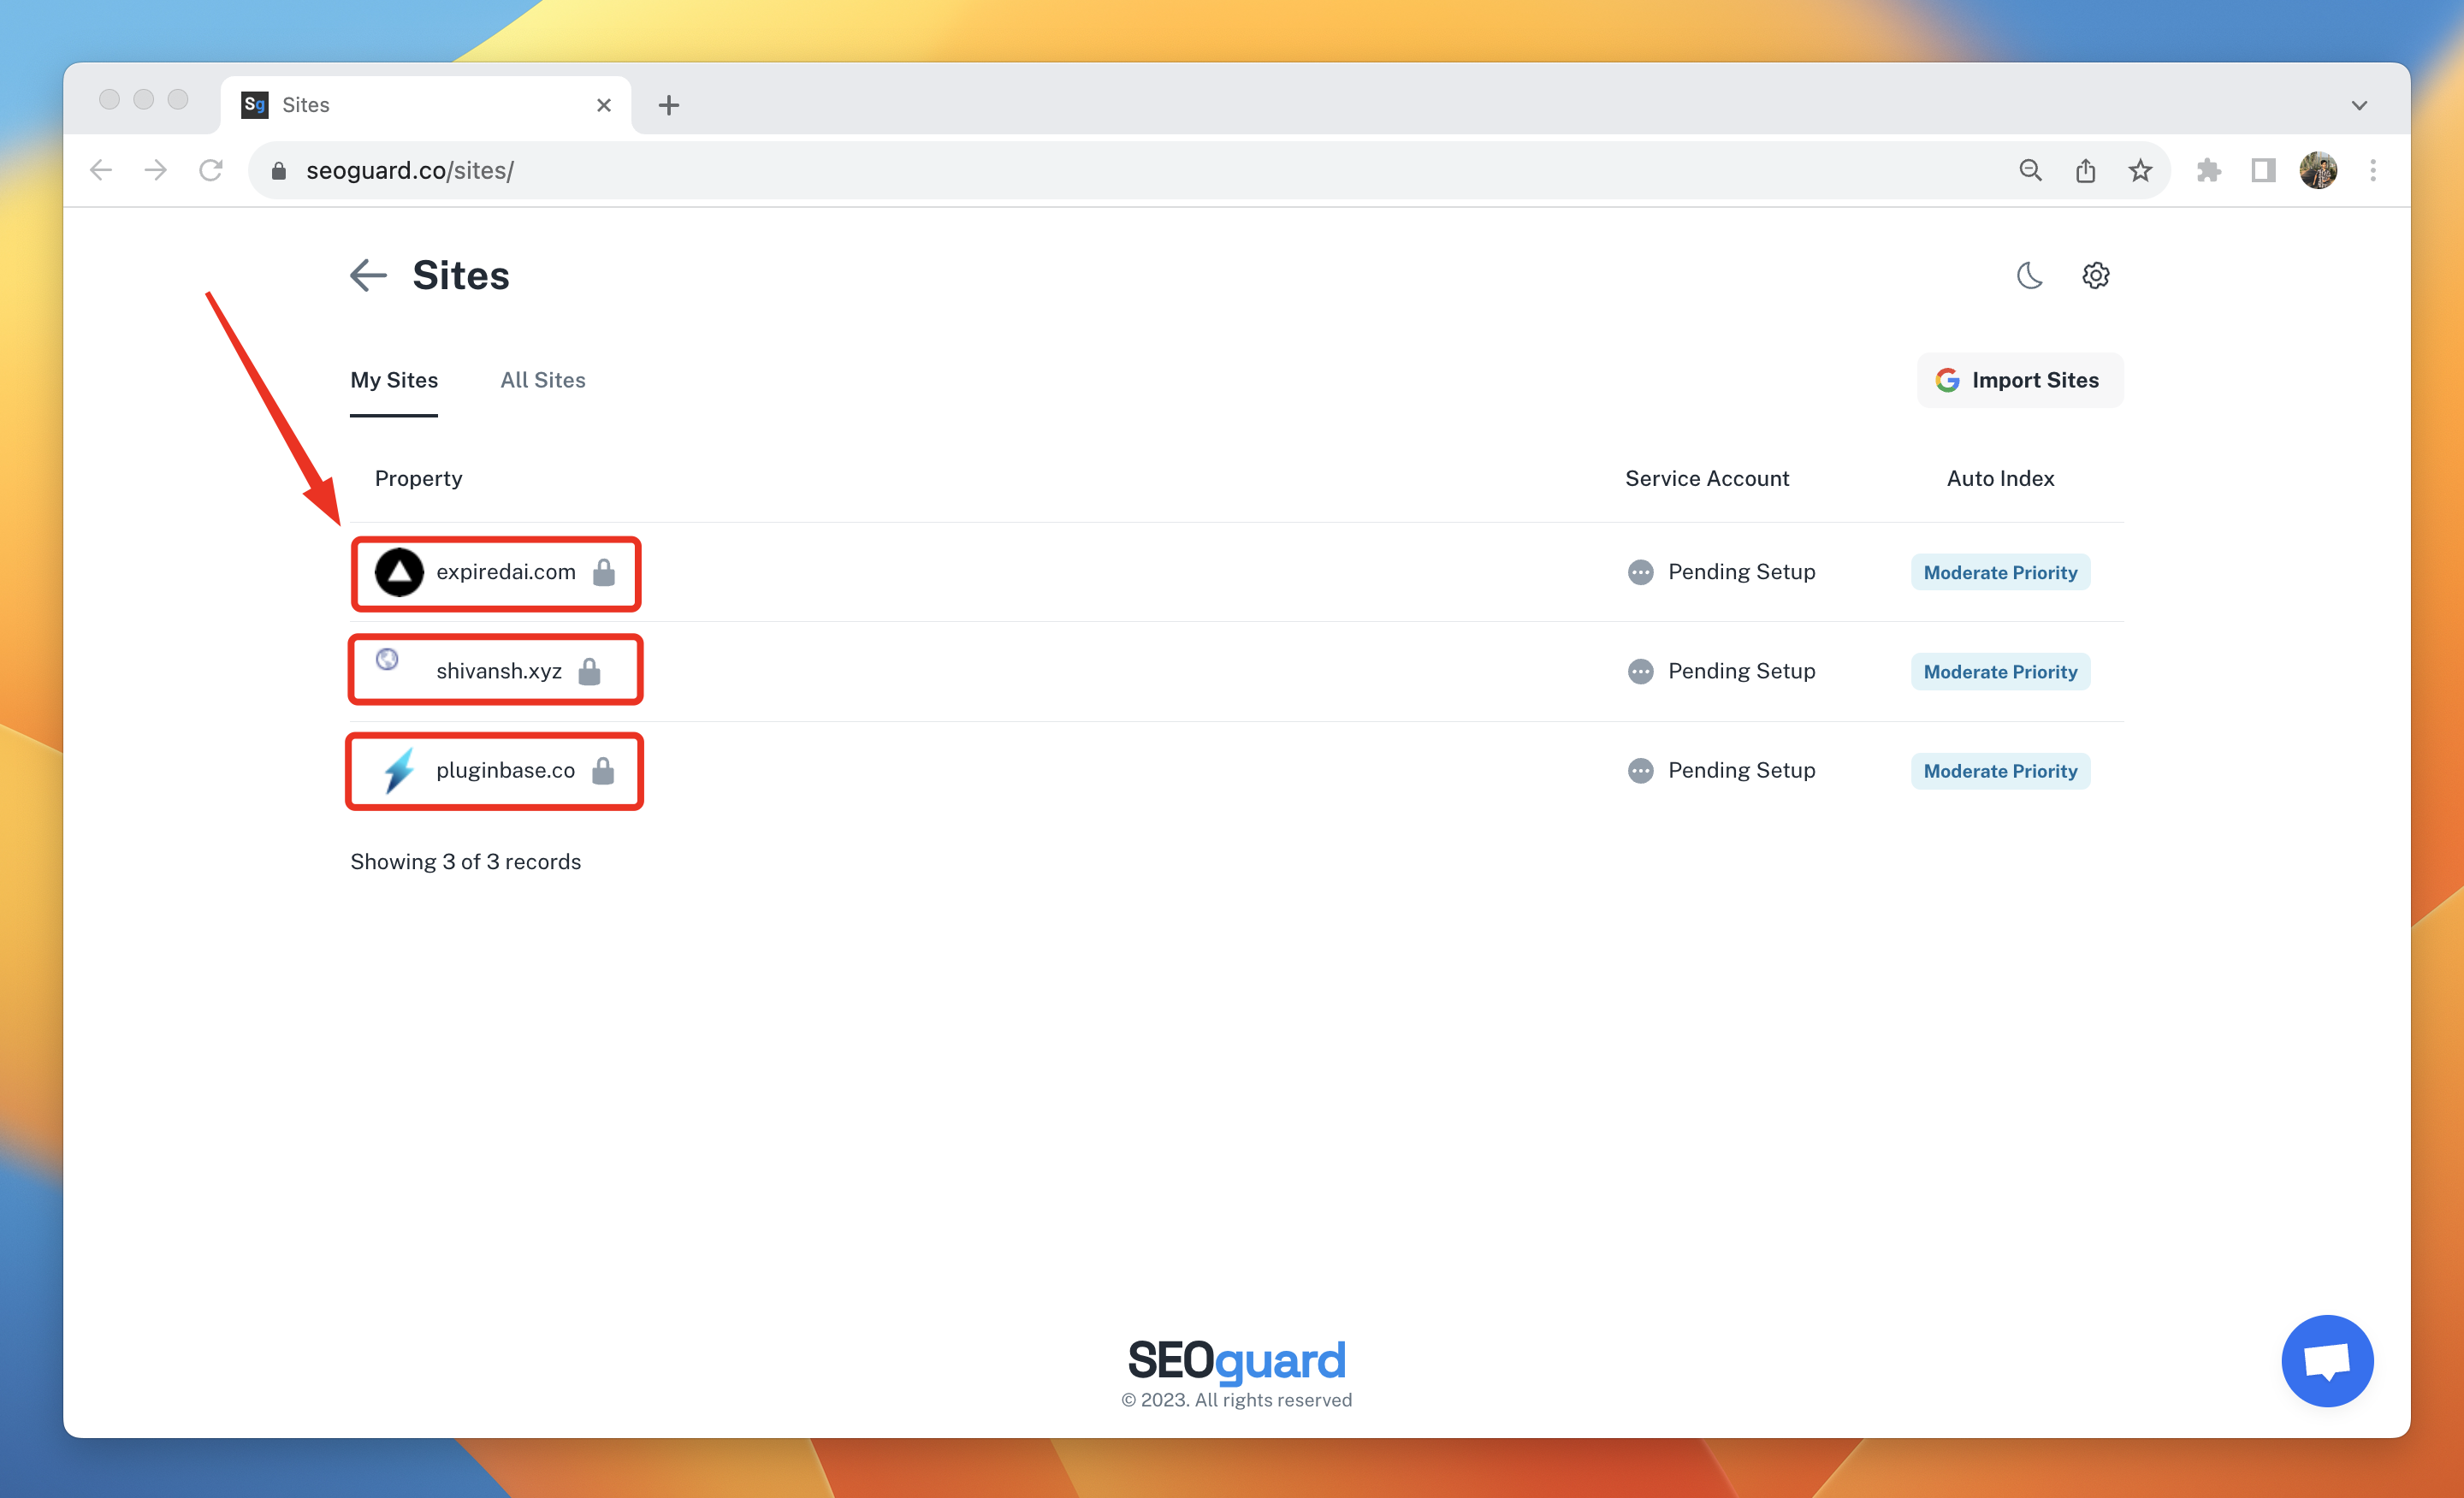This screenshot has width=2464, height=1498.
Task: Click the pluginbase.co lightning bolt icon
Action: point(399,770)
